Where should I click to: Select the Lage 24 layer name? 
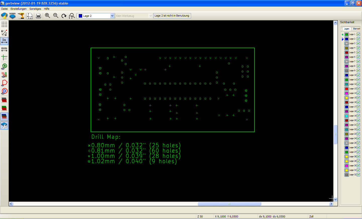pyautogui.click(x=353, y=139)
